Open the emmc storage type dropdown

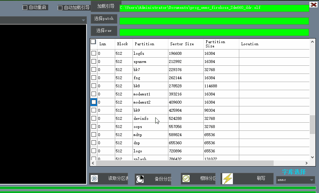[x=295, y=180]
